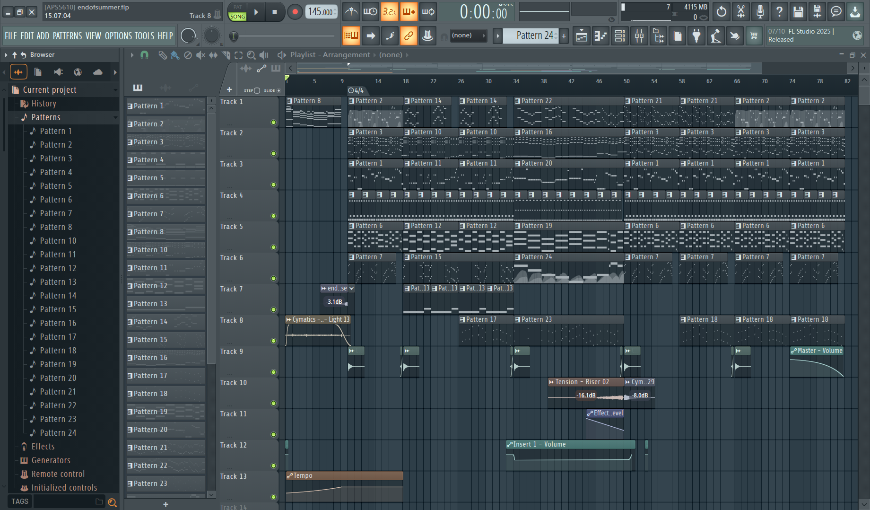Collapse the Current project tree arrow
The image size is (870, 510).
tap(115, 90)
